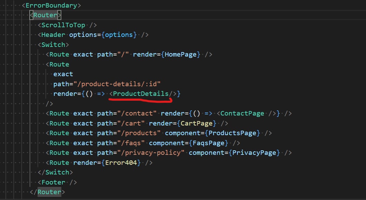
Task: Click the "/cart" path string
Action: [131, 123]
